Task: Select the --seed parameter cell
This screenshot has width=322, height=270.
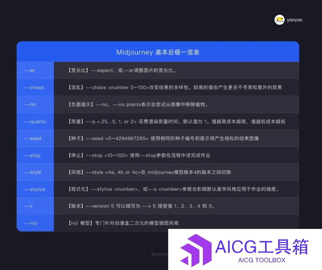Action: (x=35, y=138)
